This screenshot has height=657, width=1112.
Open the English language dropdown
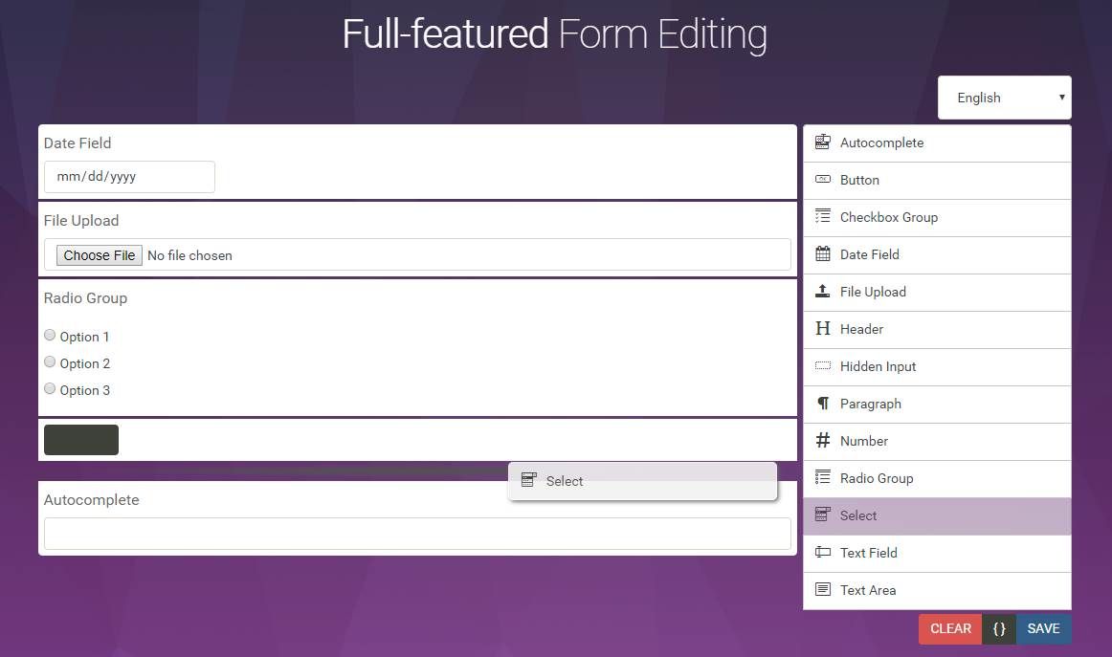coord(1004,98)
